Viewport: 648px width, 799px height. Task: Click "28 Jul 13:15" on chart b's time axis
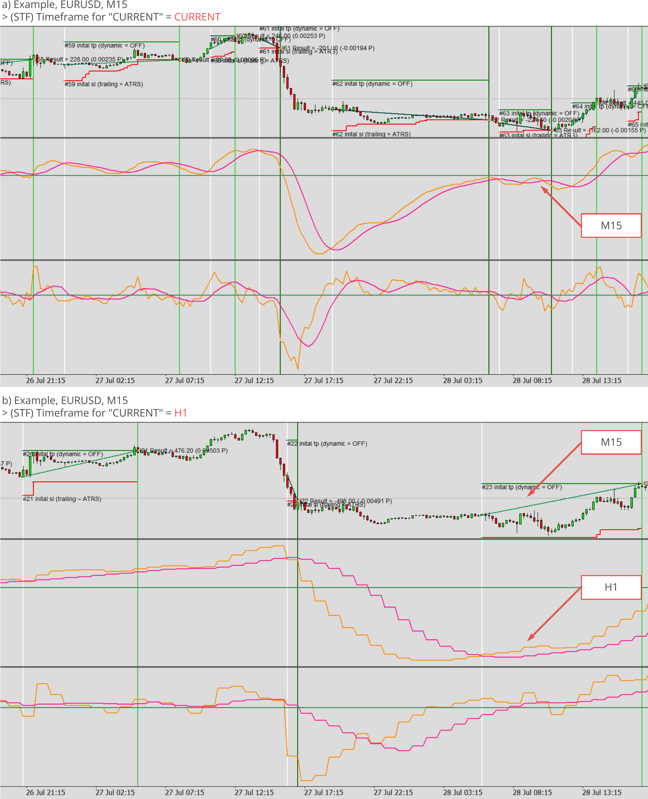(x=602, y=793)
